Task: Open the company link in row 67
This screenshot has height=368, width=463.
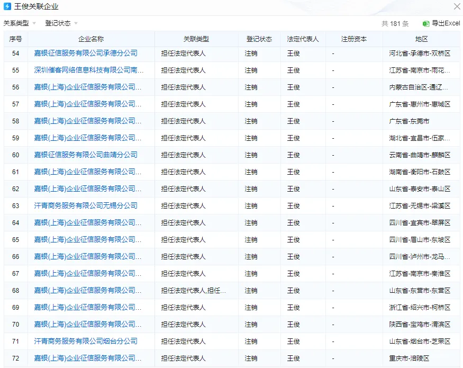Action: [88, 273]
